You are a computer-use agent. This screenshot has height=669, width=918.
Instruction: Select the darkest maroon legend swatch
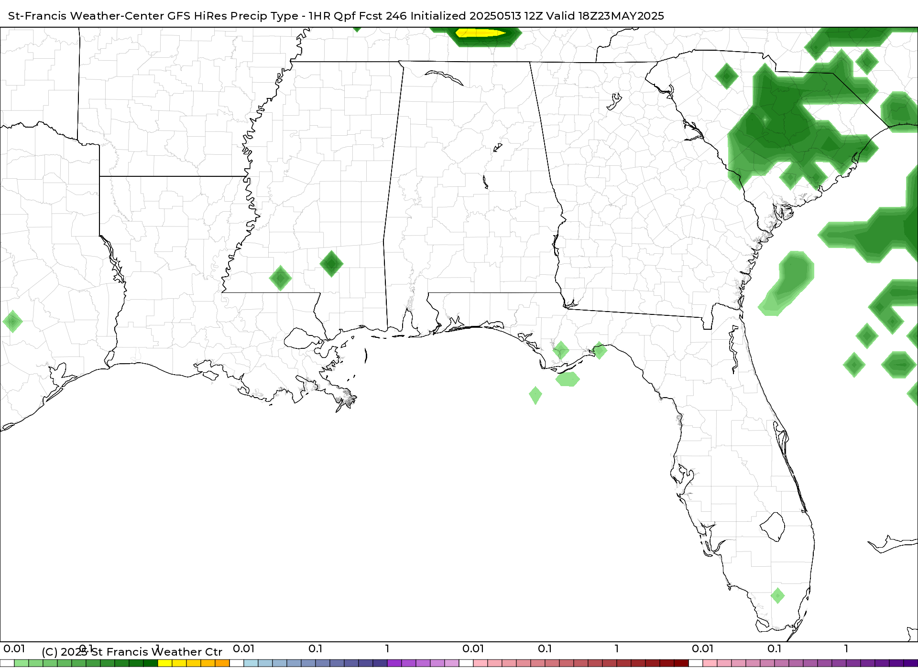[681, 663]
